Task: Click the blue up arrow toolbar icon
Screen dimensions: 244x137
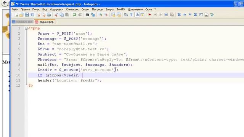Action: 185,14
